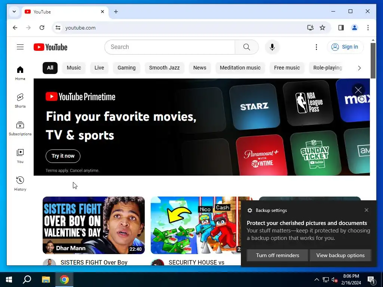Image resolution: width=383 pixels, height=287 pixels.
Task: Click the page vertical scrollbar thumb
Action: point(373,61)
